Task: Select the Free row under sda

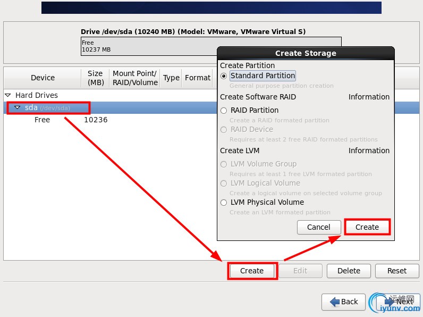Action: 43,120
